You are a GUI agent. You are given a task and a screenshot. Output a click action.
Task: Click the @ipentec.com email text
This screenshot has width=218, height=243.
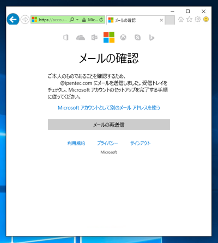(76, 83)
